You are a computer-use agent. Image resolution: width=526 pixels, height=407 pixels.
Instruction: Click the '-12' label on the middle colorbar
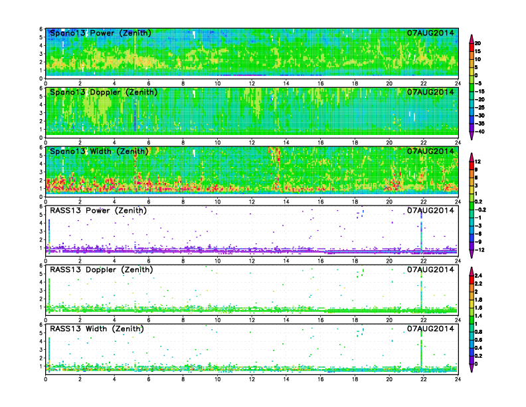point(480,250)
